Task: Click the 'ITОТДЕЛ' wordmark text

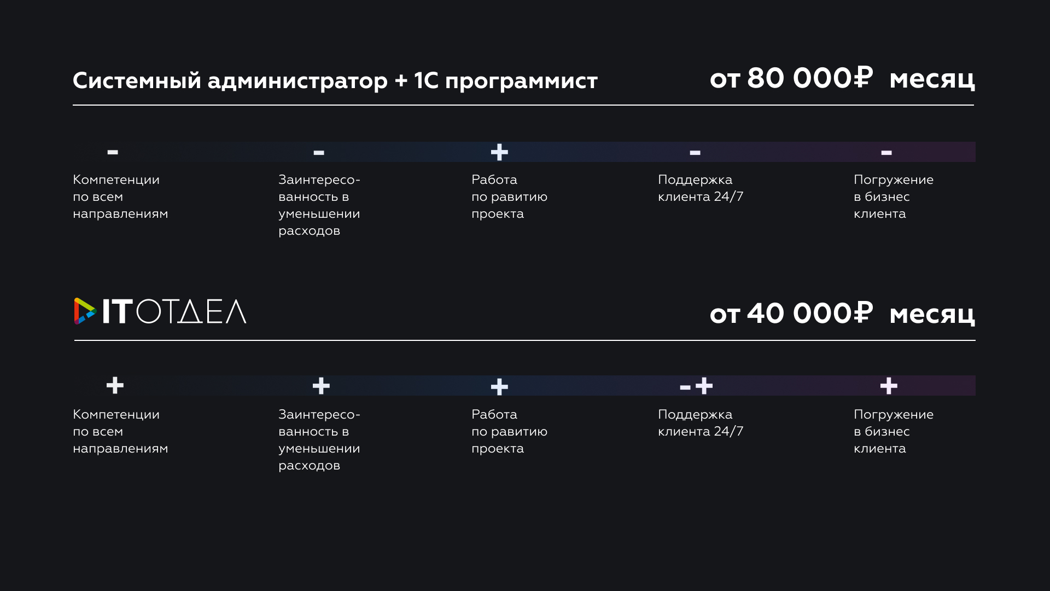Action: [x=174, y=312]
